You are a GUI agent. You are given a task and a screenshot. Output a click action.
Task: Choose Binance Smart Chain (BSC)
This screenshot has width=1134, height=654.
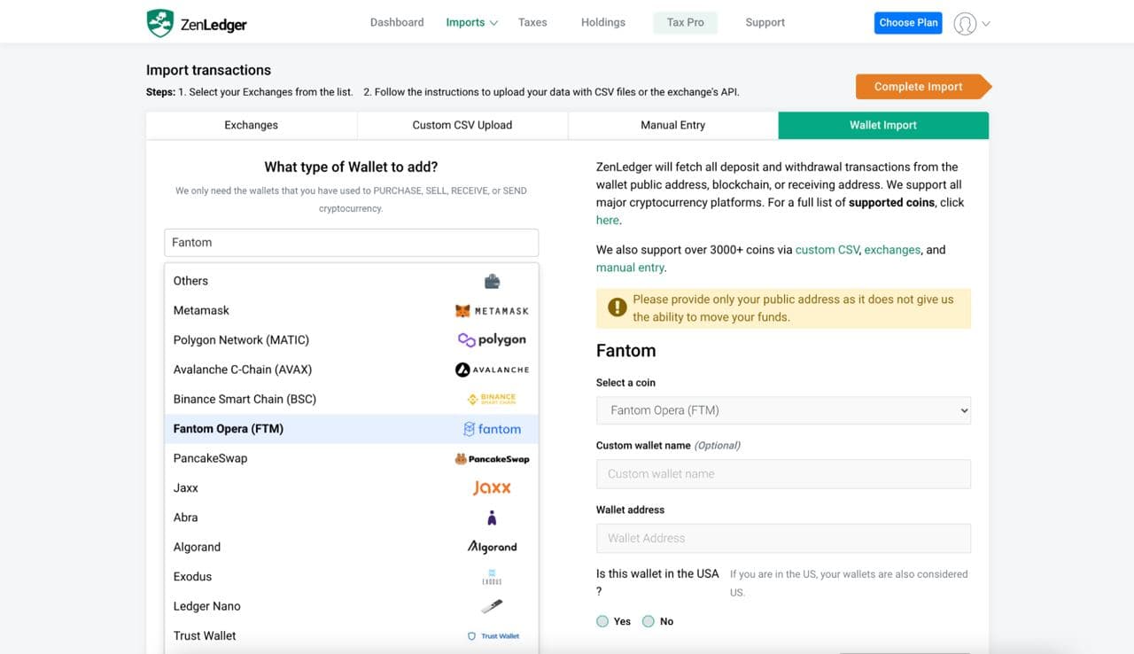pyautogui.click(x=352, y=399)
